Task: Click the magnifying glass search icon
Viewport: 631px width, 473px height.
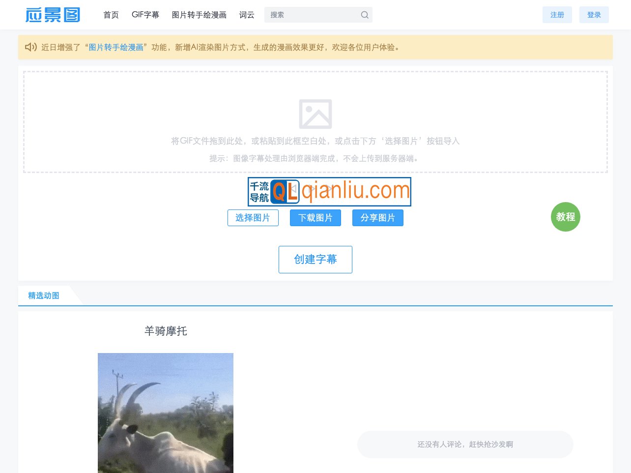Action: tap(365, 15)
